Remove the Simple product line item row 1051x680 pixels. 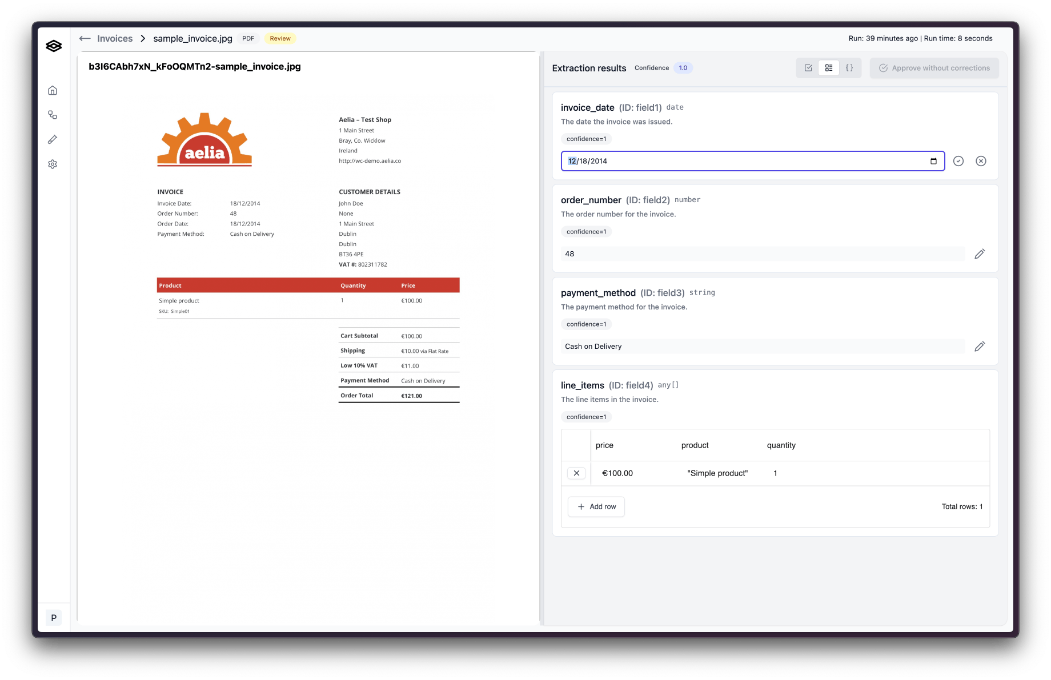coord(576,473)
